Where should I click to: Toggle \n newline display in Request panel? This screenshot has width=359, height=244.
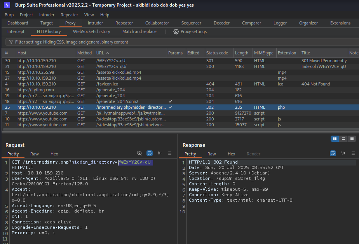click(159, 153)
